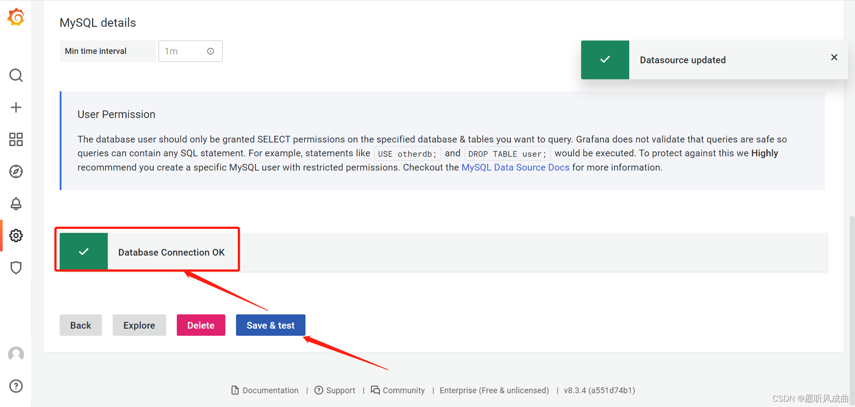
Task: Click Enterprise (Free & unlicensed) link
Action: tap(494, 391)
